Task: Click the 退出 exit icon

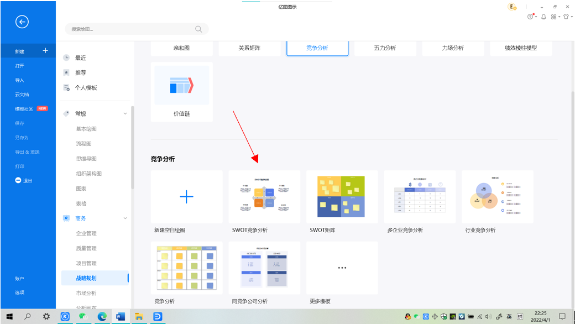Action: tap(18, 180)
